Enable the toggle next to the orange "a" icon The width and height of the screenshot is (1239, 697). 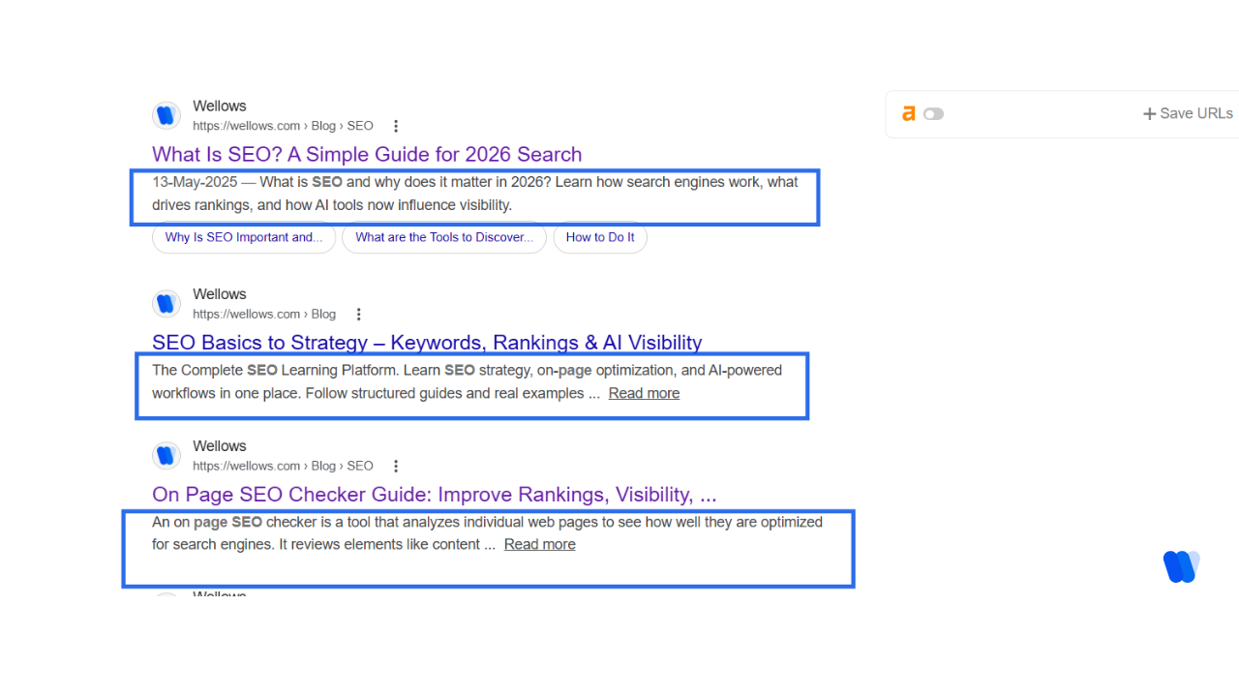coord(932,113)
